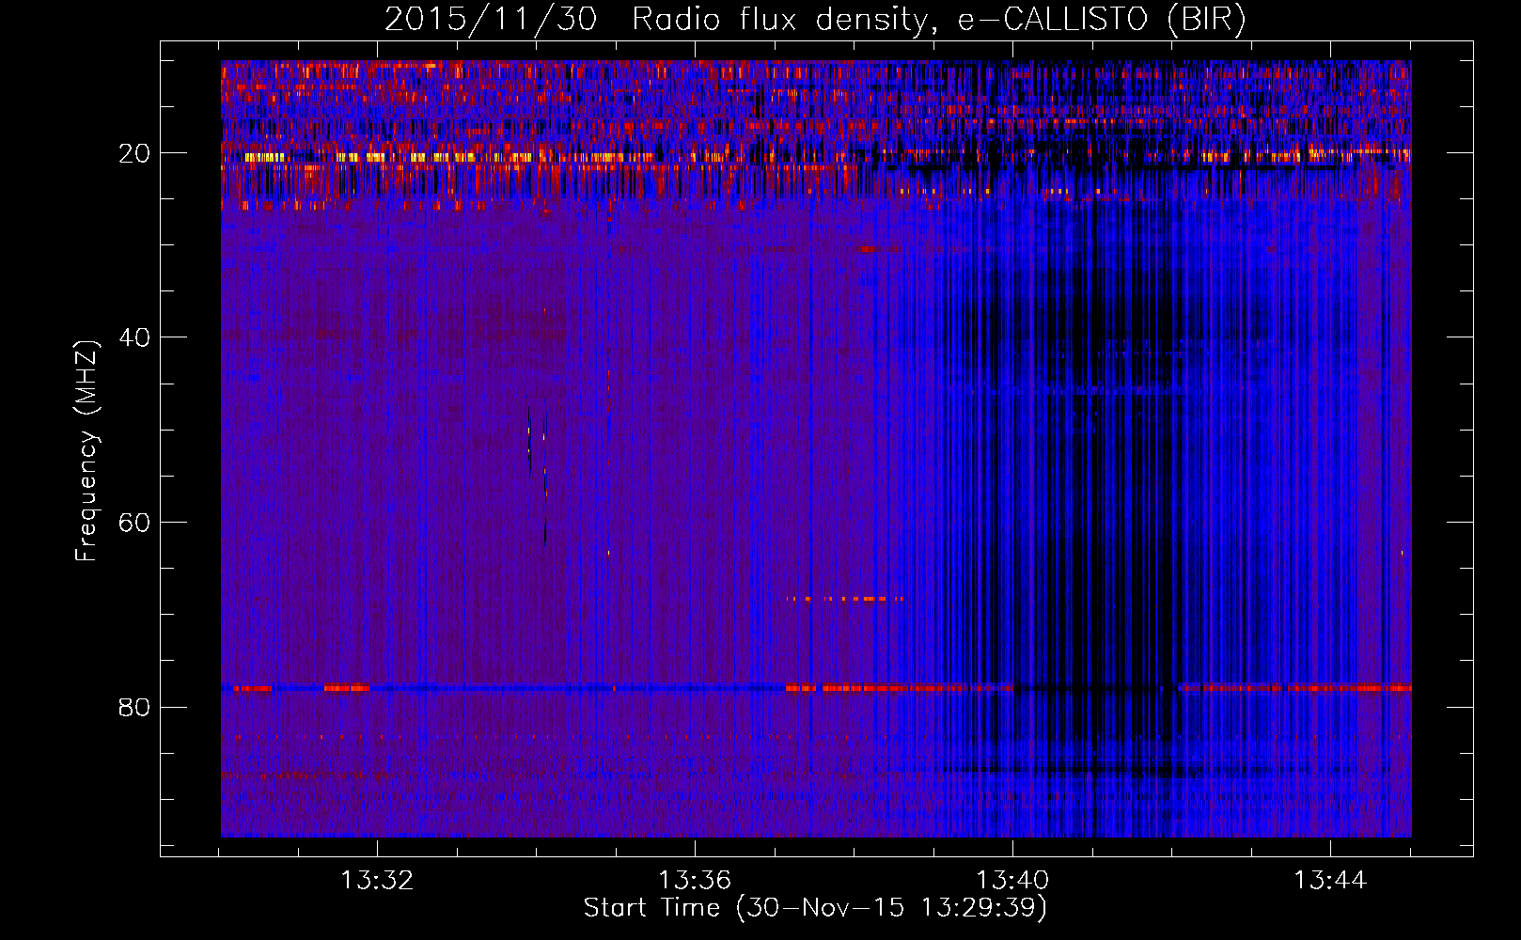Viewport: 1521px width, 940px height.
Task: Click the 20 MHz frequency tick label
Action: pos(135,153)
